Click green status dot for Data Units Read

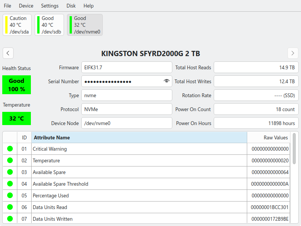[x=10, y=207]
